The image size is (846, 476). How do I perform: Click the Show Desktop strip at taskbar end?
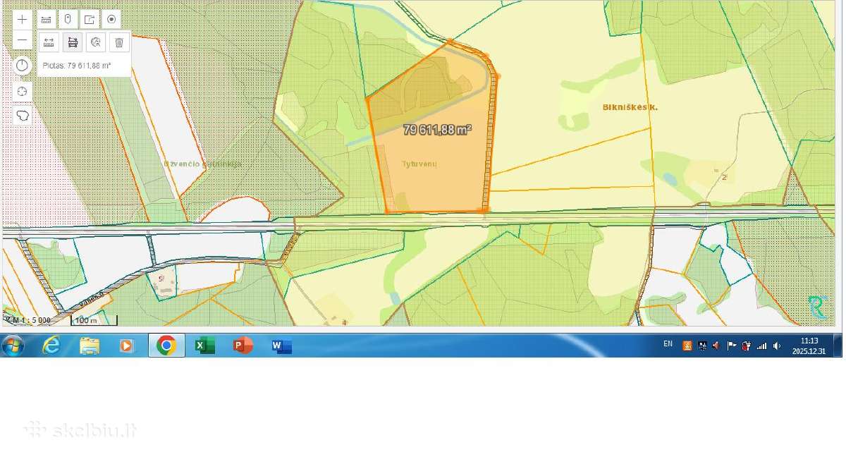(838, 346)
